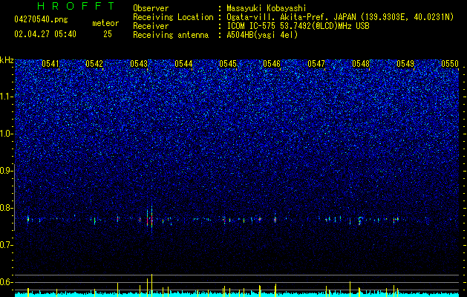Image resolution: width=467 pixels, height=297 pixels.
Task: Click the 1.1 kHz frequency label
Action: coord(7,97)
